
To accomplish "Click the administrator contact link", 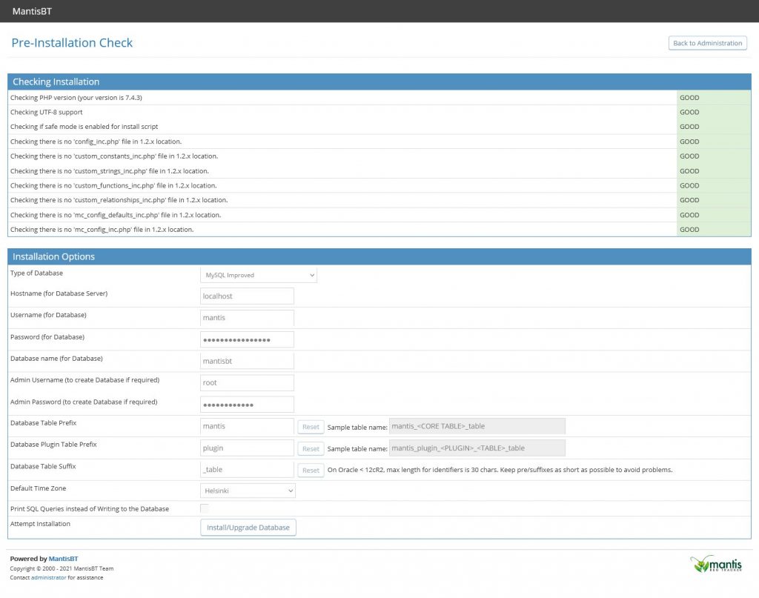I will (50, 577).
